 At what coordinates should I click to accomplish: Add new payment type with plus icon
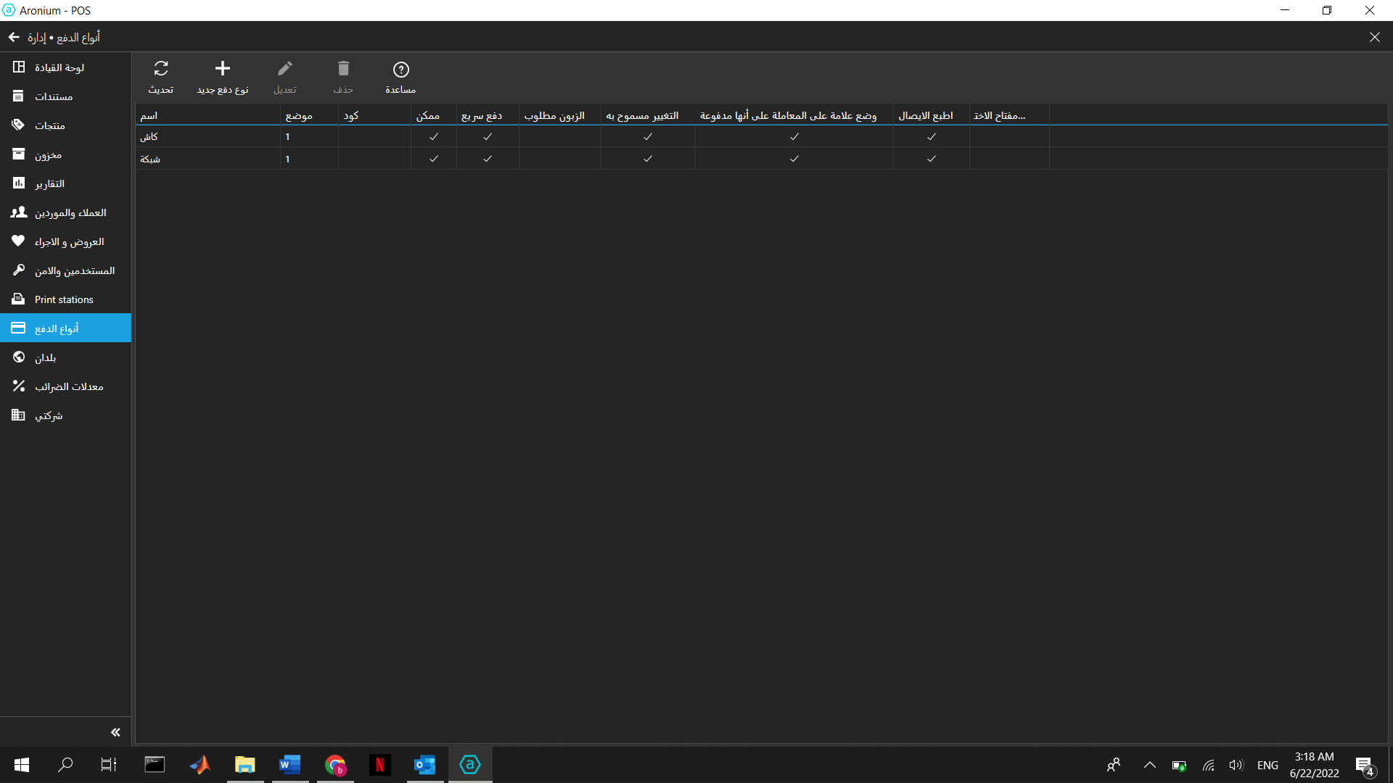(222, 70)
